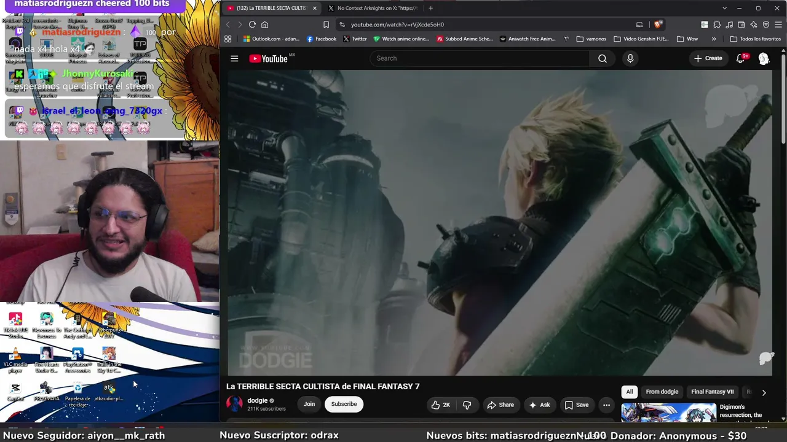Select the From dodgie filter chip
Viewport: 787px width, 442px height.
(x=662, y=392)
